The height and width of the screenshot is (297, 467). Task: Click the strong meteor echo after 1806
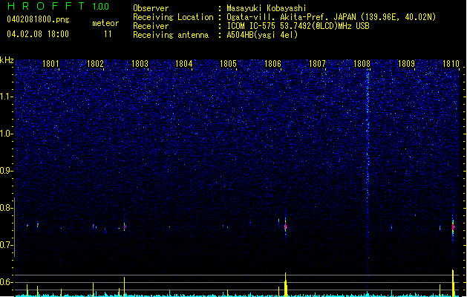[x=285, y=226]
